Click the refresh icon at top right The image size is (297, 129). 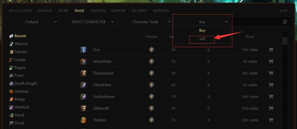click(285, 22)
